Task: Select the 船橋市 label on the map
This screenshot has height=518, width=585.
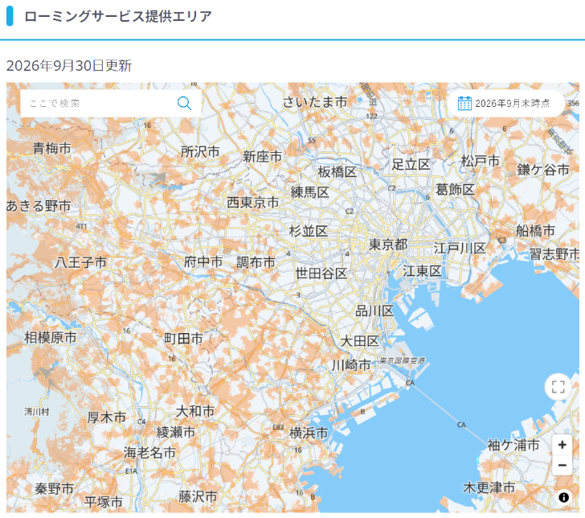Action: coord(535,231)
